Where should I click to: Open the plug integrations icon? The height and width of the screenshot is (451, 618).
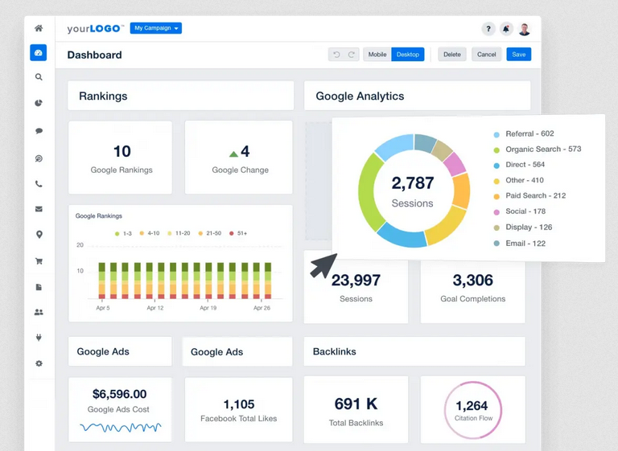tap(39, 338)
